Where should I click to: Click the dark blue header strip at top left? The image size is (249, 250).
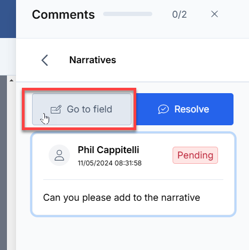8,19
